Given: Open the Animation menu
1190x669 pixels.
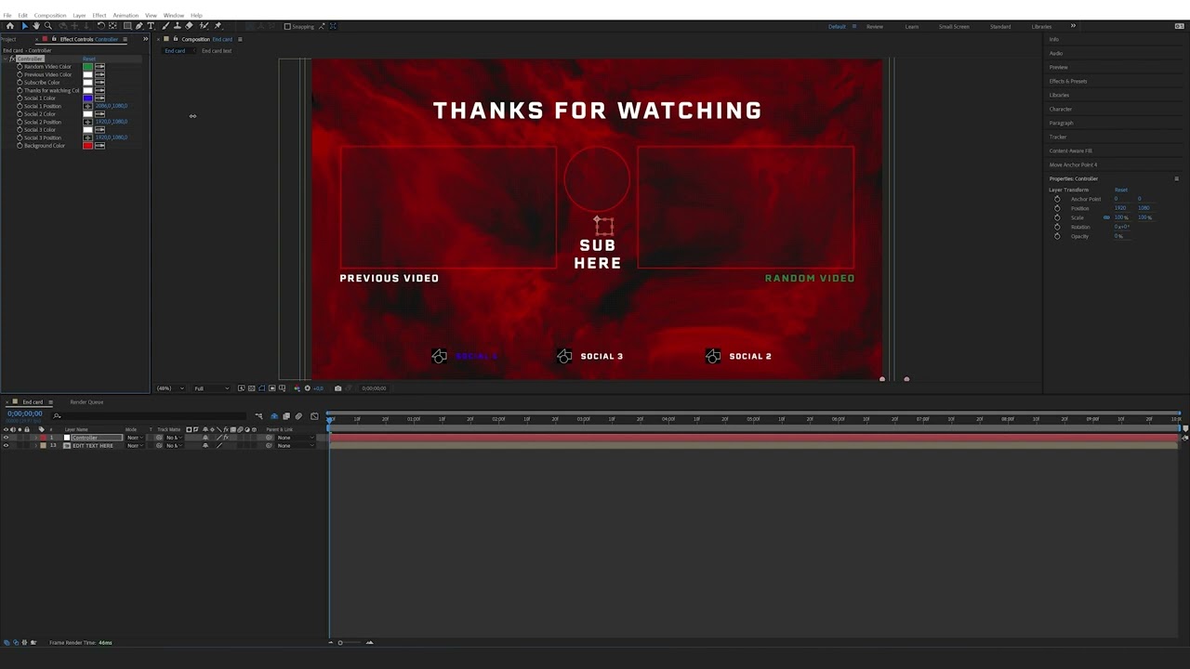Looking at the screenshot, I should coord(126,15).
